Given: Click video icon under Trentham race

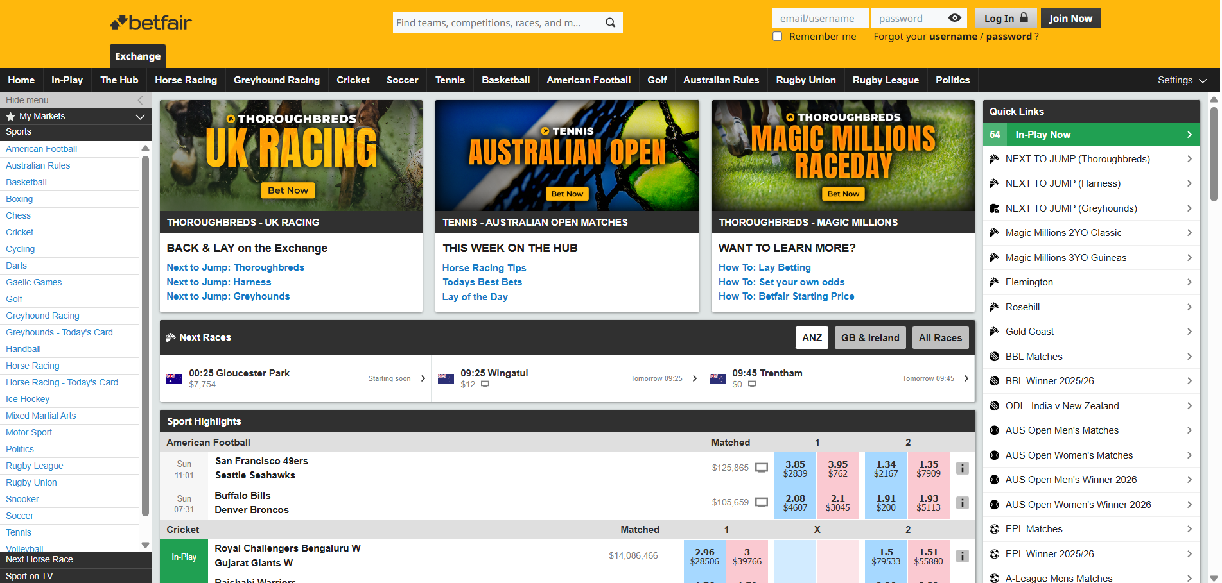Looking at the screenshot, I should pos(752,384).
